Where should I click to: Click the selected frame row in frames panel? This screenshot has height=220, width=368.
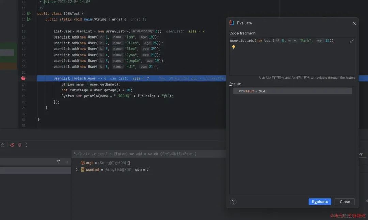point(35,170)
